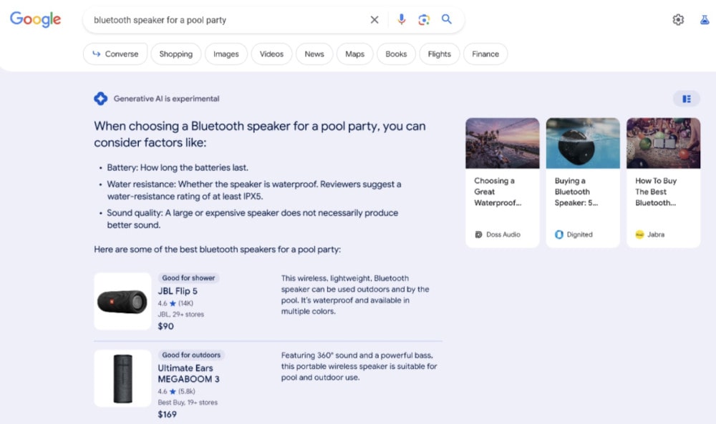Clear the search query with the X icon
716x424 pixels.
click(x=374, y=20)
